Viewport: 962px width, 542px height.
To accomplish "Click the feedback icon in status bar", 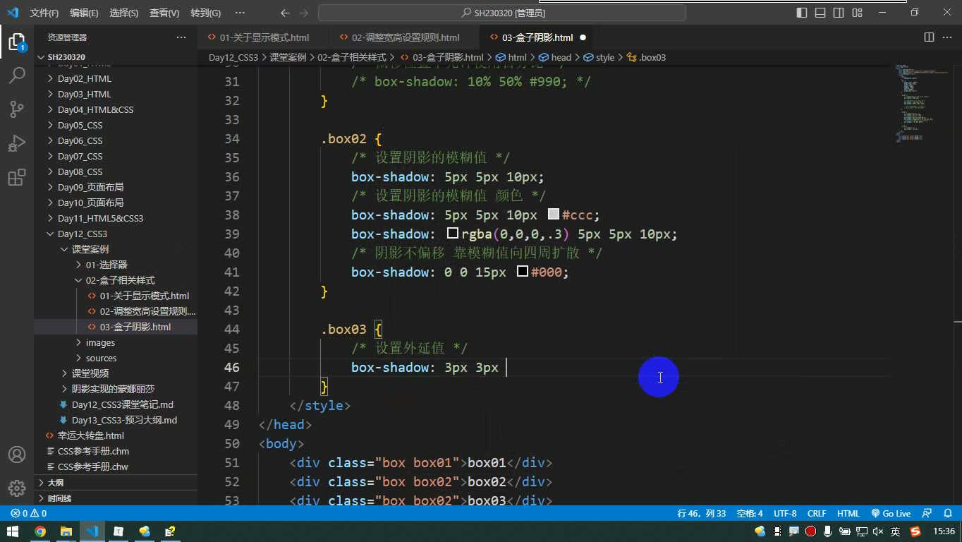I will click(927, 514).
